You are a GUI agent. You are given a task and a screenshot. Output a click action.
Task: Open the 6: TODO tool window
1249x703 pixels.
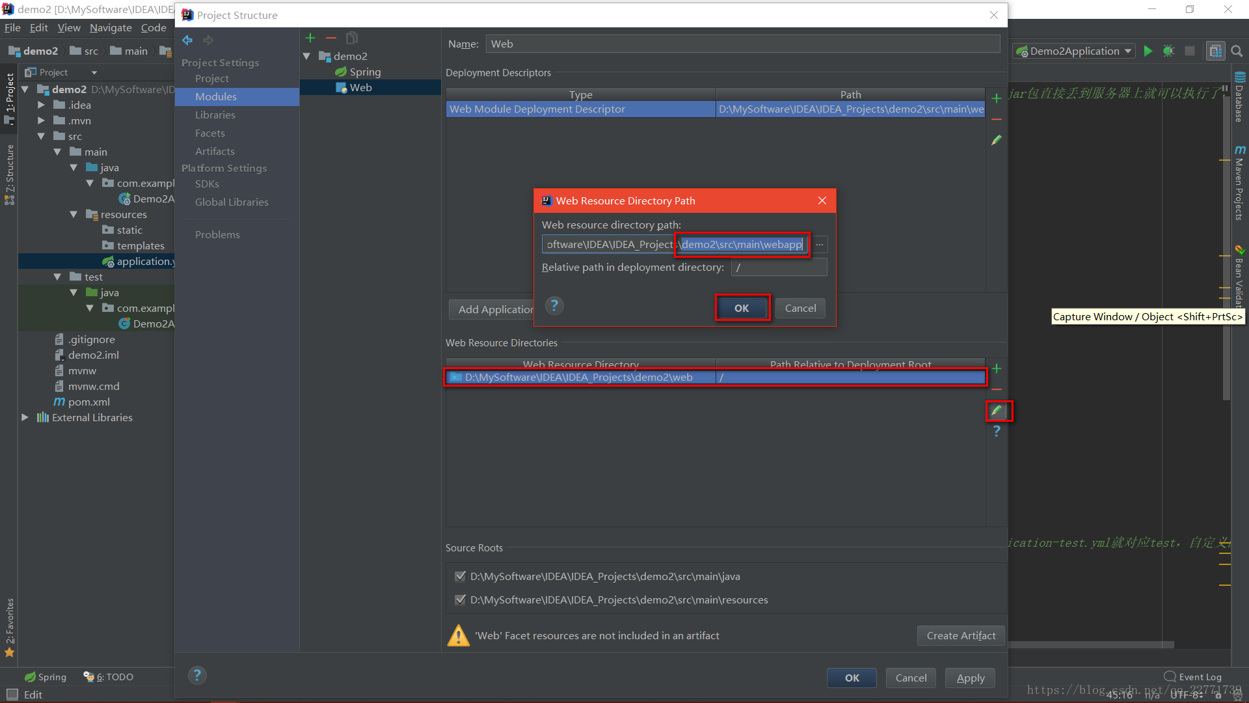tap(109, 677)
